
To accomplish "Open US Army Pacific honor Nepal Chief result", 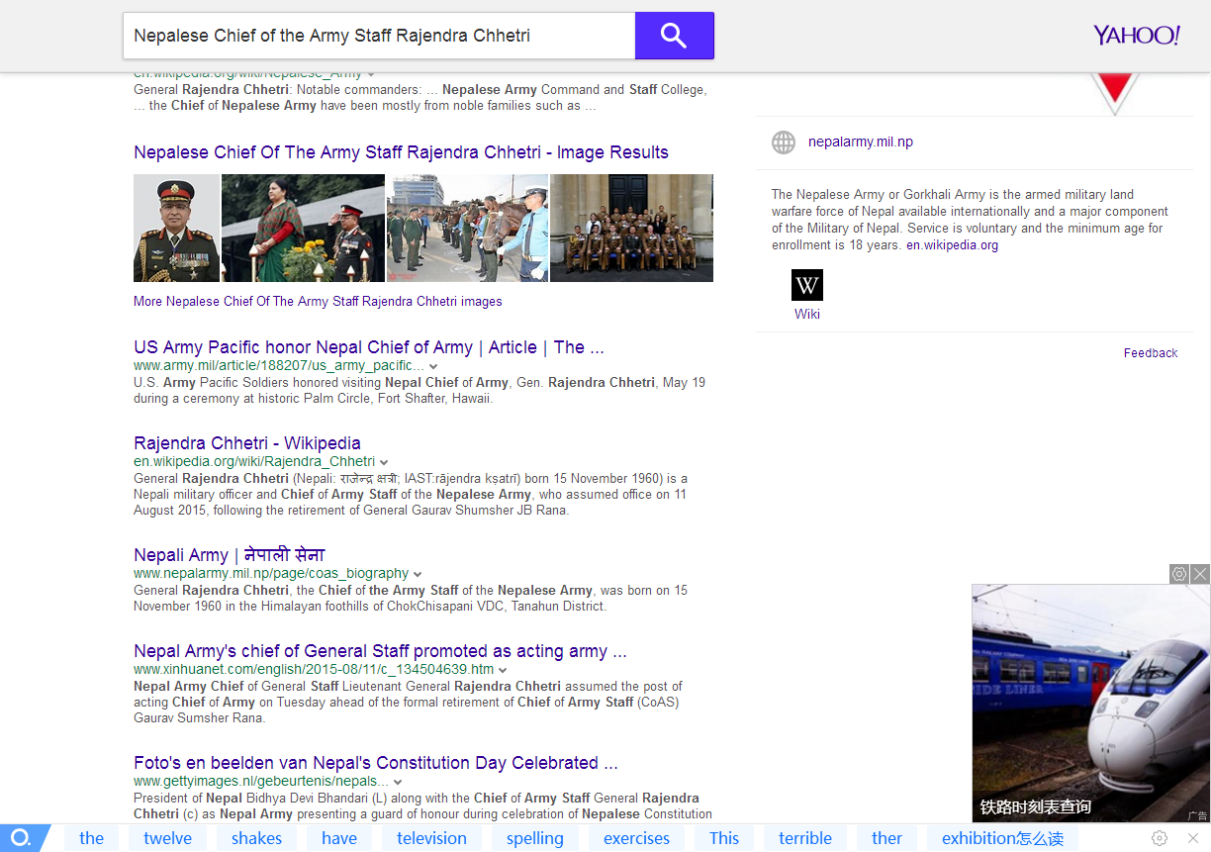I will 369,347.
